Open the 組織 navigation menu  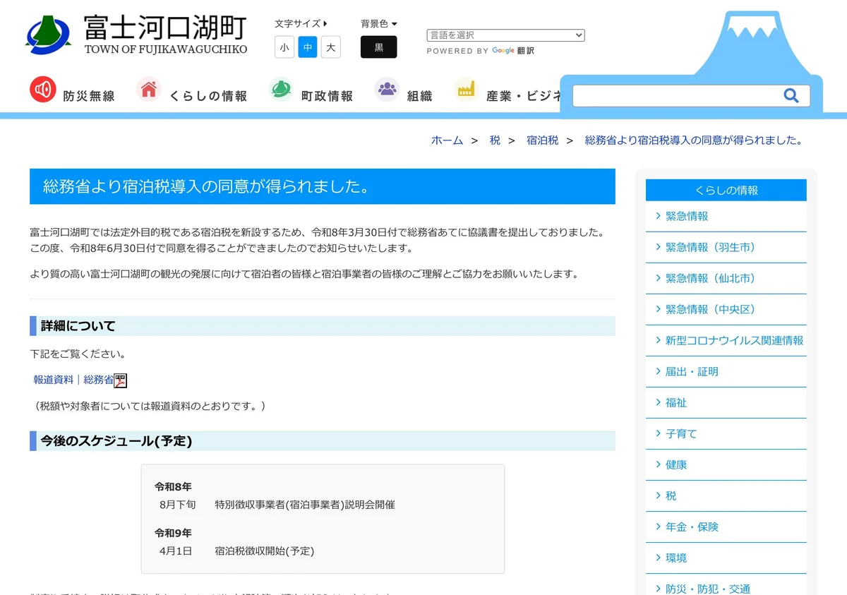[419, 96]
